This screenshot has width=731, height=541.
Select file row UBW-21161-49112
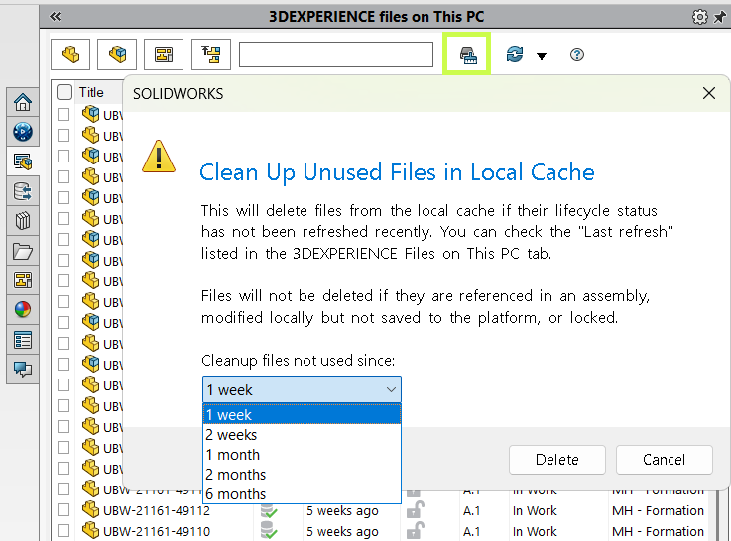pyautogui.click(x=380, y=510)
